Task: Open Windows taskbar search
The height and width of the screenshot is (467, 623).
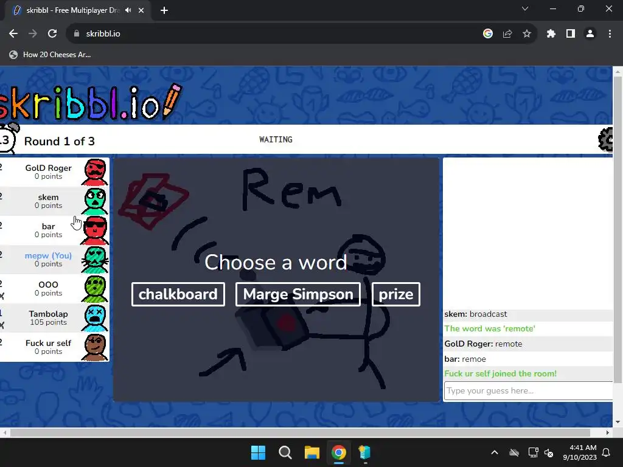Action: [285, 452]
